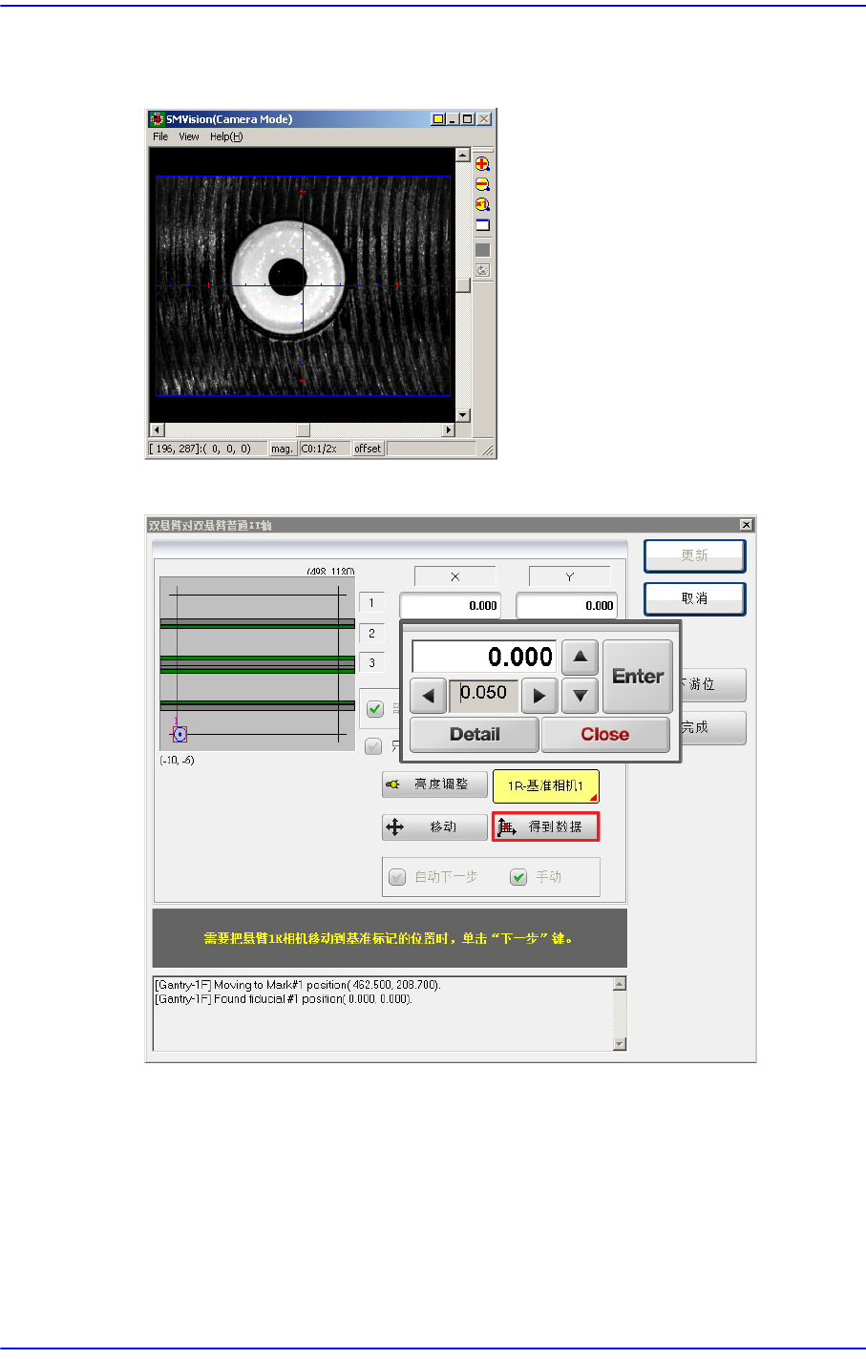The height and width of the screenshot is (1359, 866).
Task: Click the left arrow in jog keypad
Action: [x=428, y=696]
